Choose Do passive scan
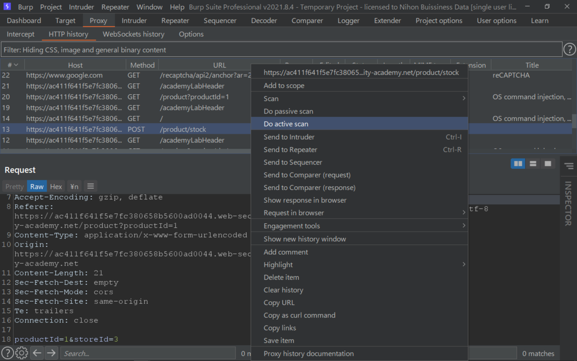Screen dimensions: 577x361 point(360,111)
